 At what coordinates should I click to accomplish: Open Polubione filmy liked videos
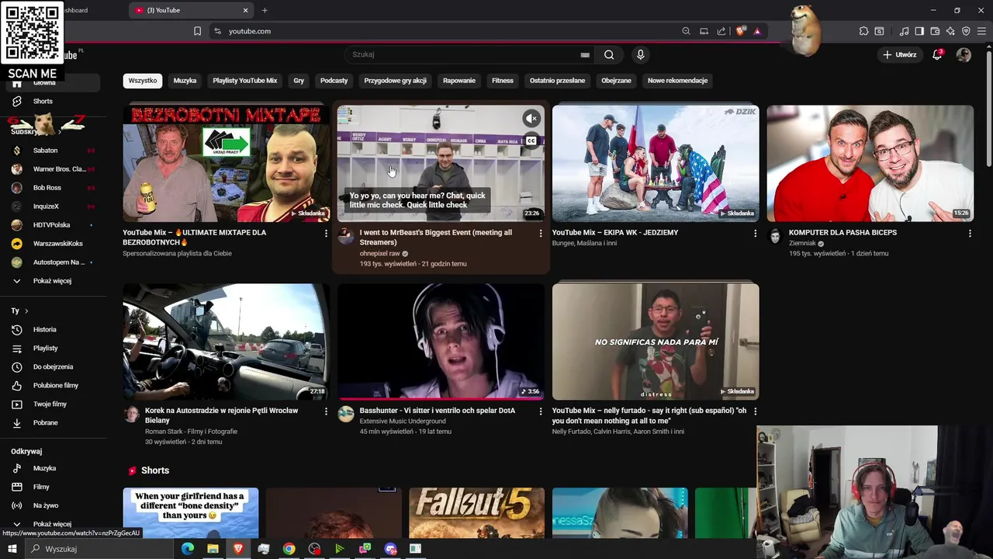[x=55, y=385]
